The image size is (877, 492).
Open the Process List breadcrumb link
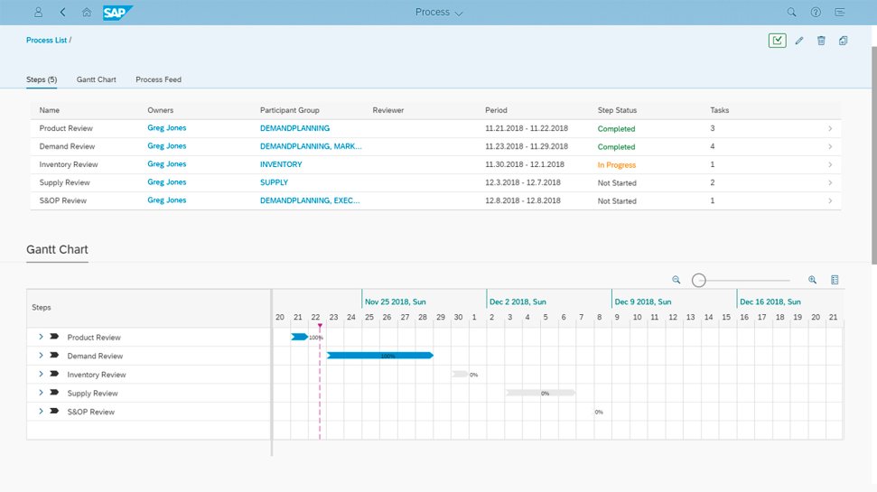(46, 41)
